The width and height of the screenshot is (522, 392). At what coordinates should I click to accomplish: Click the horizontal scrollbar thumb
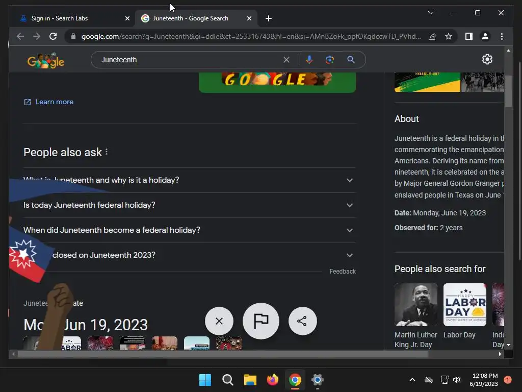tap(223, 354)
